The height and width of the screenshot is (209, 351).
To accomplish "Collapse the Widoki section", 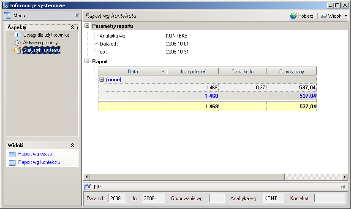I will pyautogui.click(x=72, y=145).
